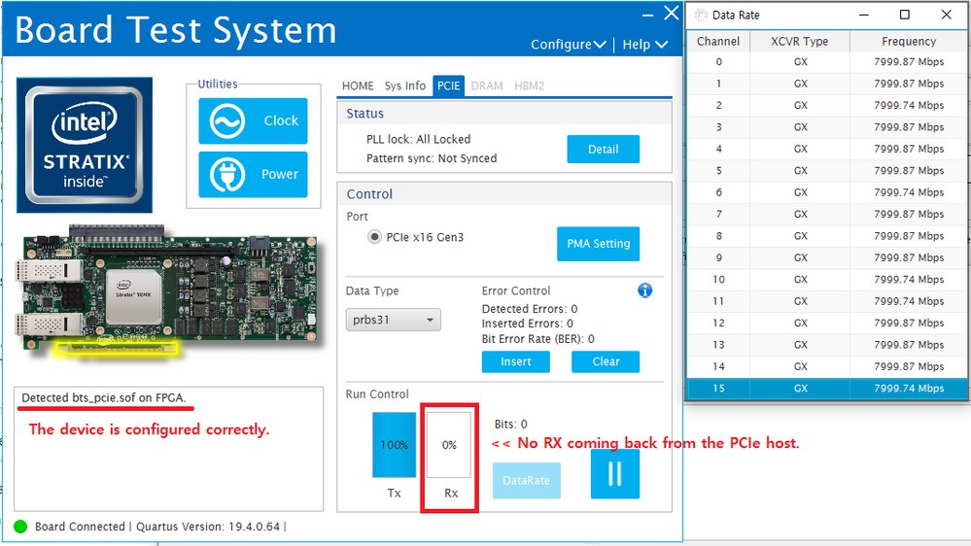Select channel 2 row in Data Rate
The height and width of the screenshot is (546, 971).
(x=827, y=105)
